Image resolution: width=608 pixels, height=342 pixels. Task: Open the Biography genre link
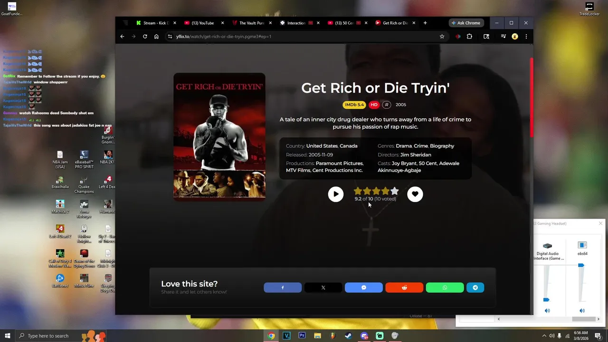[442, 146]
